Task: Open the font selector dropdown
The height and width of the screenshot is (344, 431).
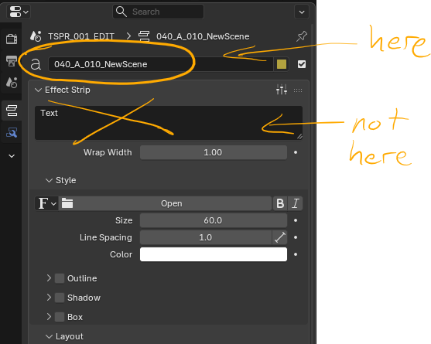Action: click(46, 203)
